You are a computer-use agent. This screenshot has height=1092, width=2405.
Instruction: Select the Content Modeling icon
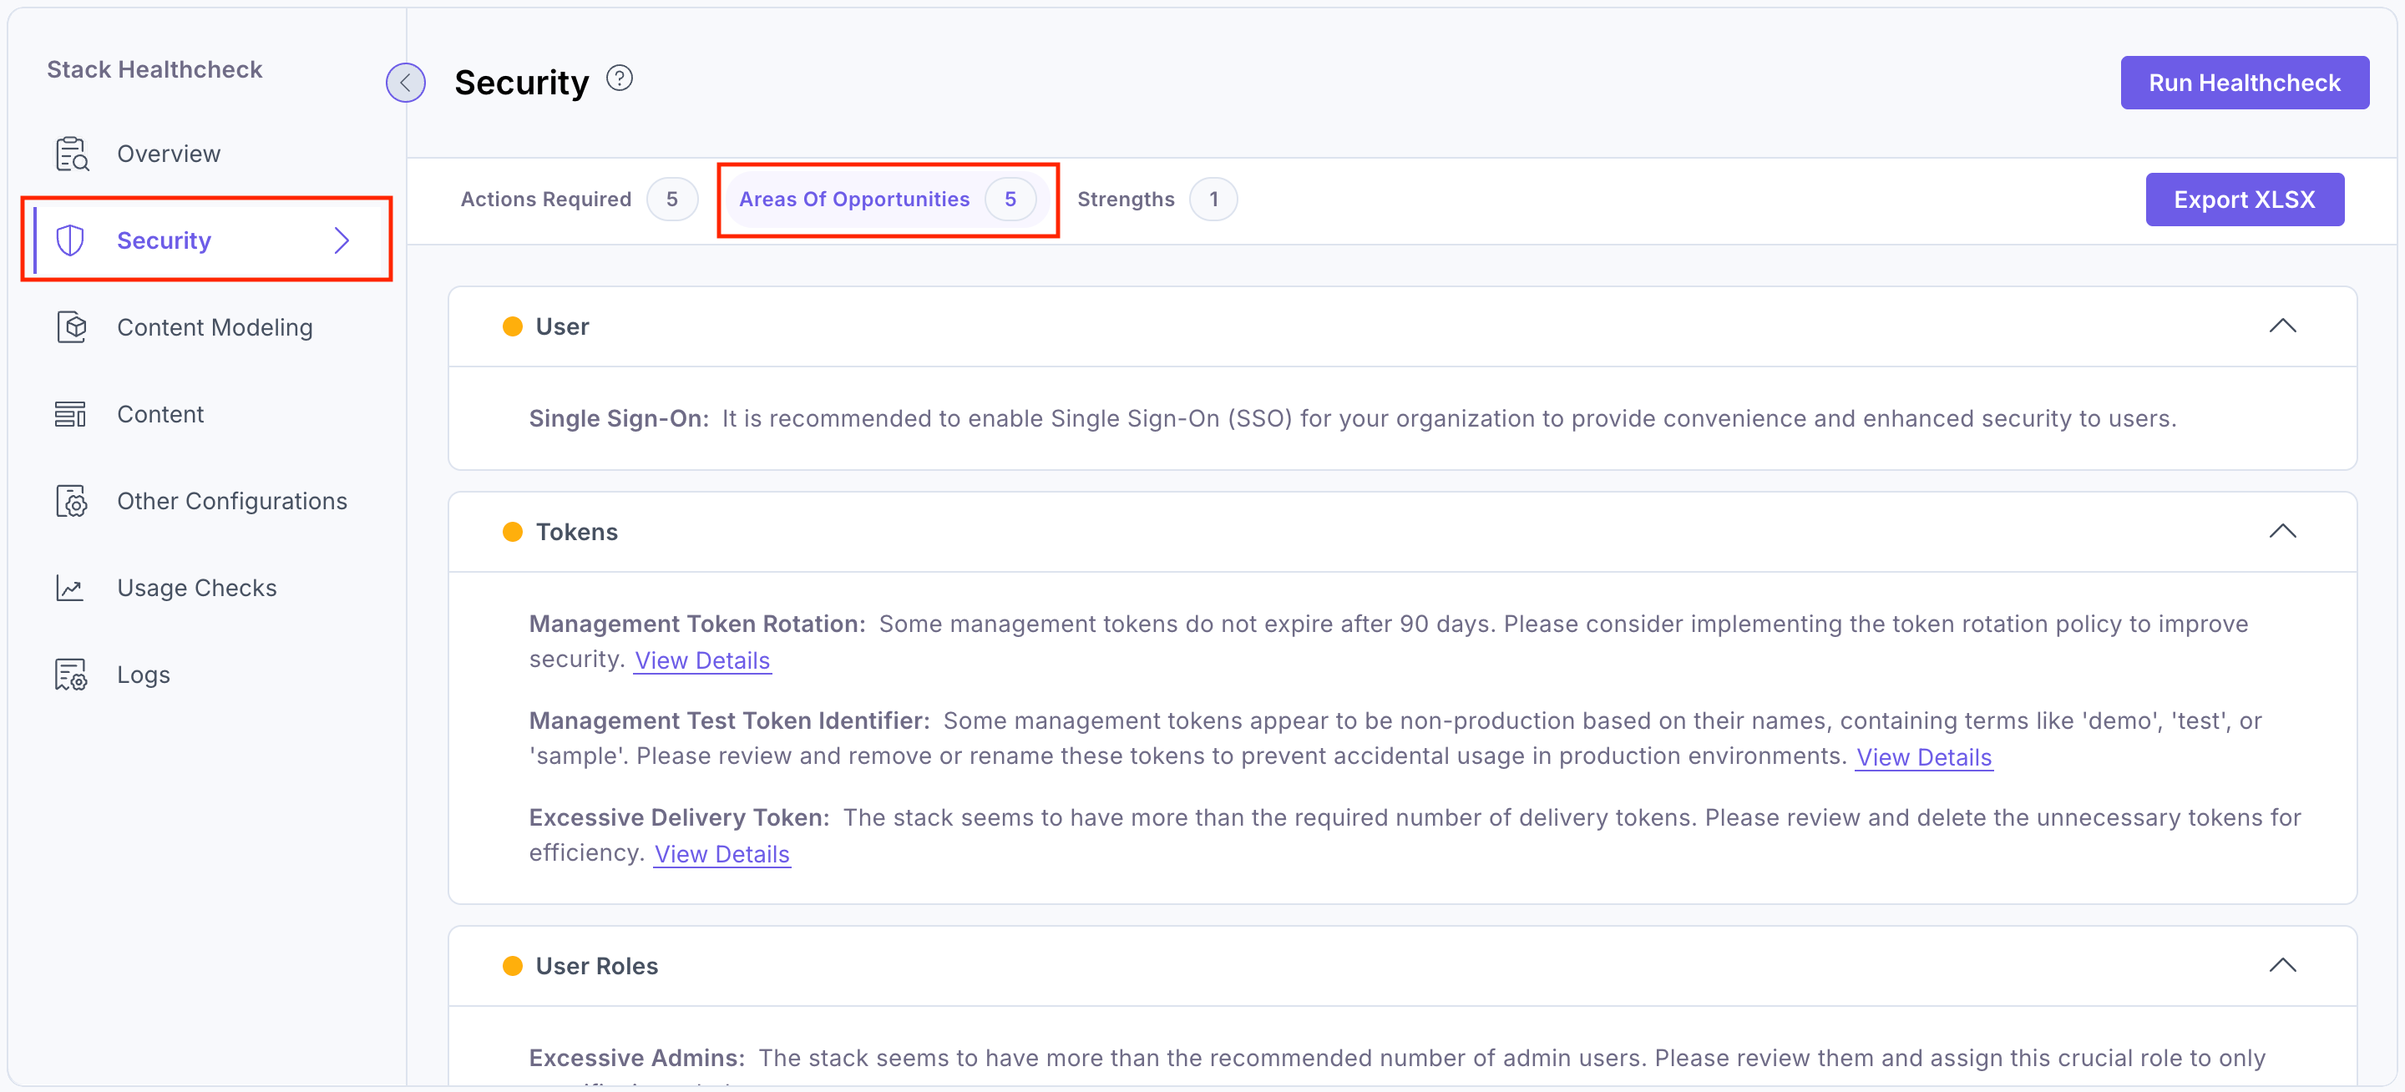point(71,326)
